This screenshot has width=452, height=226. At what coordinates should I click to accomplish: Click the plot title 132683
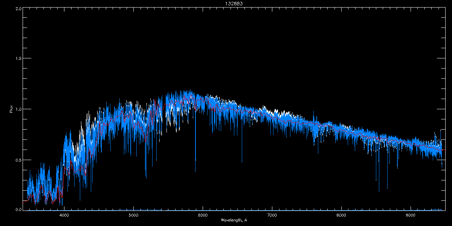pos(234,3)
